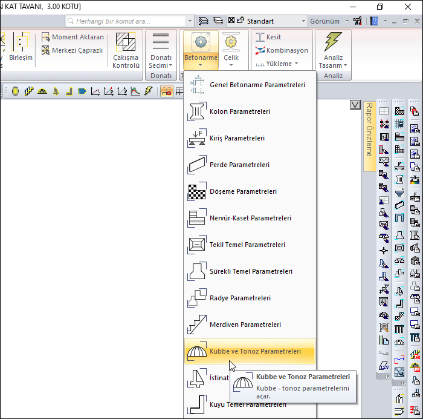The height and width of the screenshot is (419, 423).
Task: Click the Moment Aktaran icon
Action: tap(46, 37)
